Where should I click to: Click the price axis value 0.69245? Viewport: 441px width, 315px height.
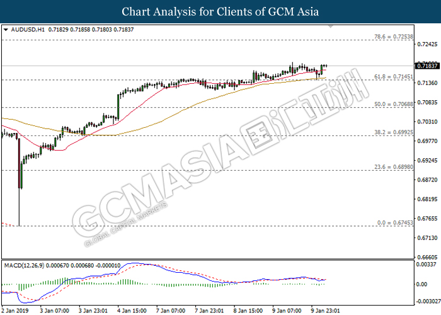pos(428,161)
